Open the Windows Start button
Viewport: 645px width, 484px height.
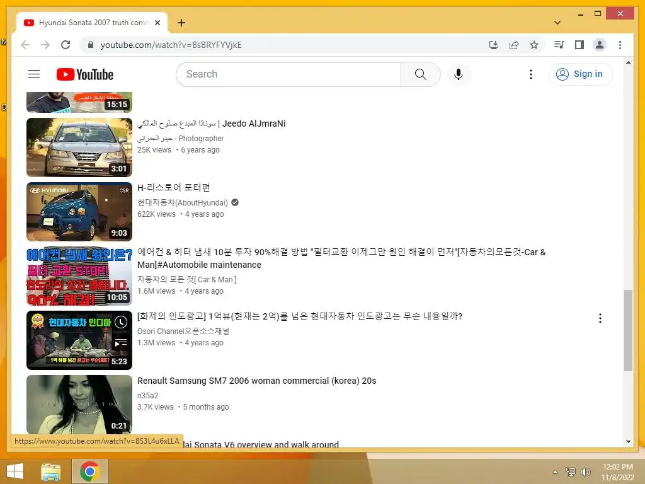15,471
